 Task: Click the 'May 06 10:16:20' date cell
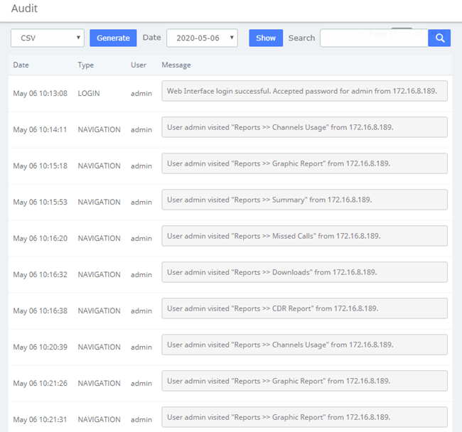point(40,238)
